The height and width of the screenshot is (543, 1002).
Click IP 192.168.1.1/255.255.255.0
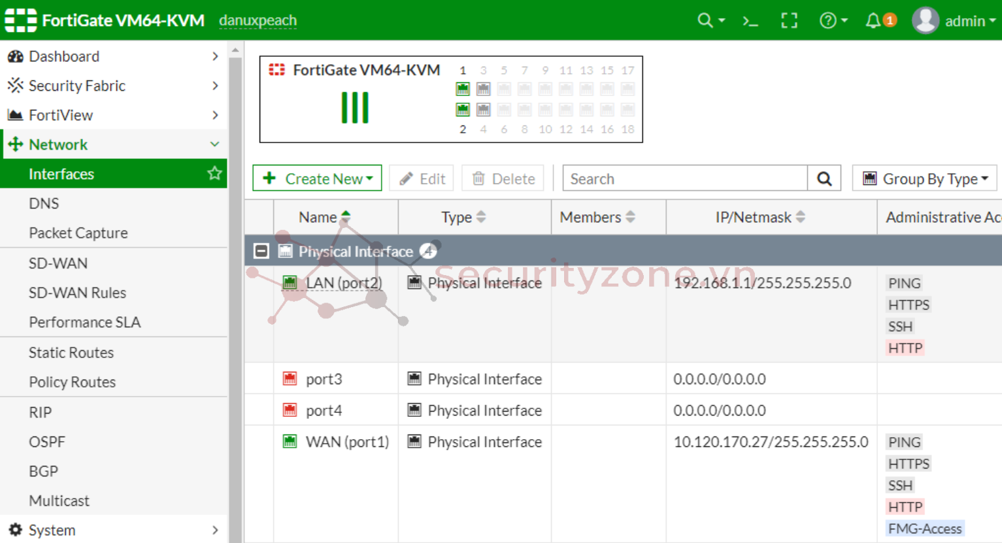[763, 283]
